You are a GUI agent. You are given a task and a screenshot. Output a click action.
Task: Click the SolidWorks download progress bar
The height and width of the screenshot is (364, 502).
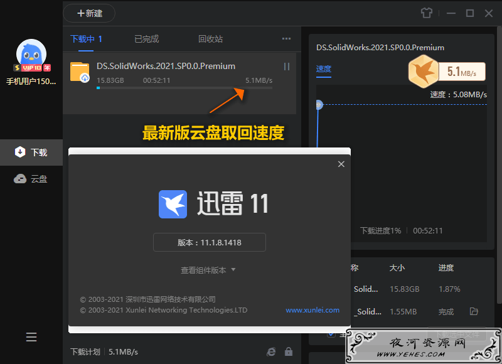point(184,88)
